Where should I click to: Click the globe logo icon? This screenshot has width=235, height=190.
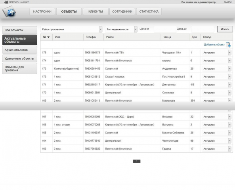point(9,11)
